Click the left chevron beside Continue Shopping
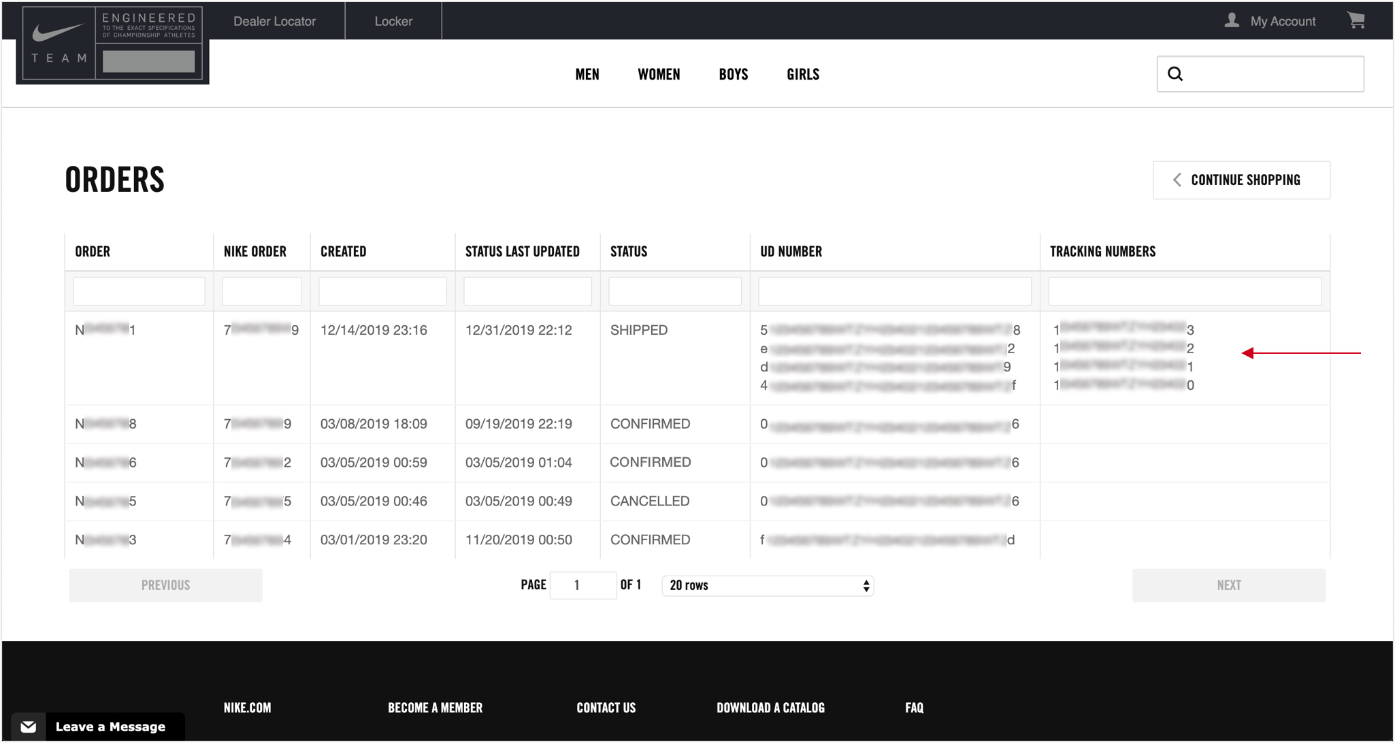The width and height of the screenshot is (1395, 743). 1177,180
